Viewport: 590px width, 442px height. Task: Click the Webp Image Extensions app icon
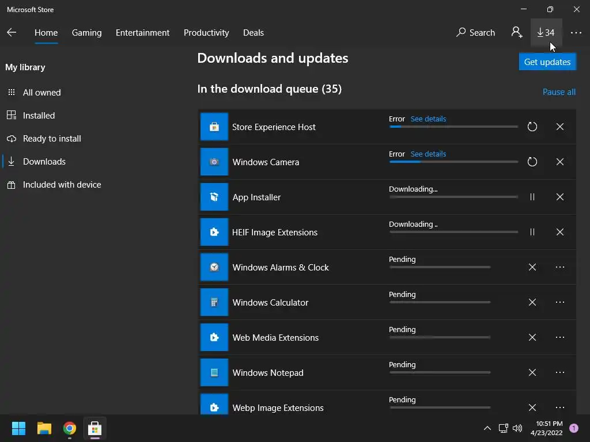pyautogui.click(x=214, y=404)
